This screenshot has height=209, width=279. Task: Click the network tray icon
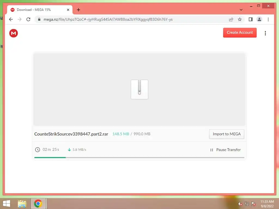[x=247, y=204]
